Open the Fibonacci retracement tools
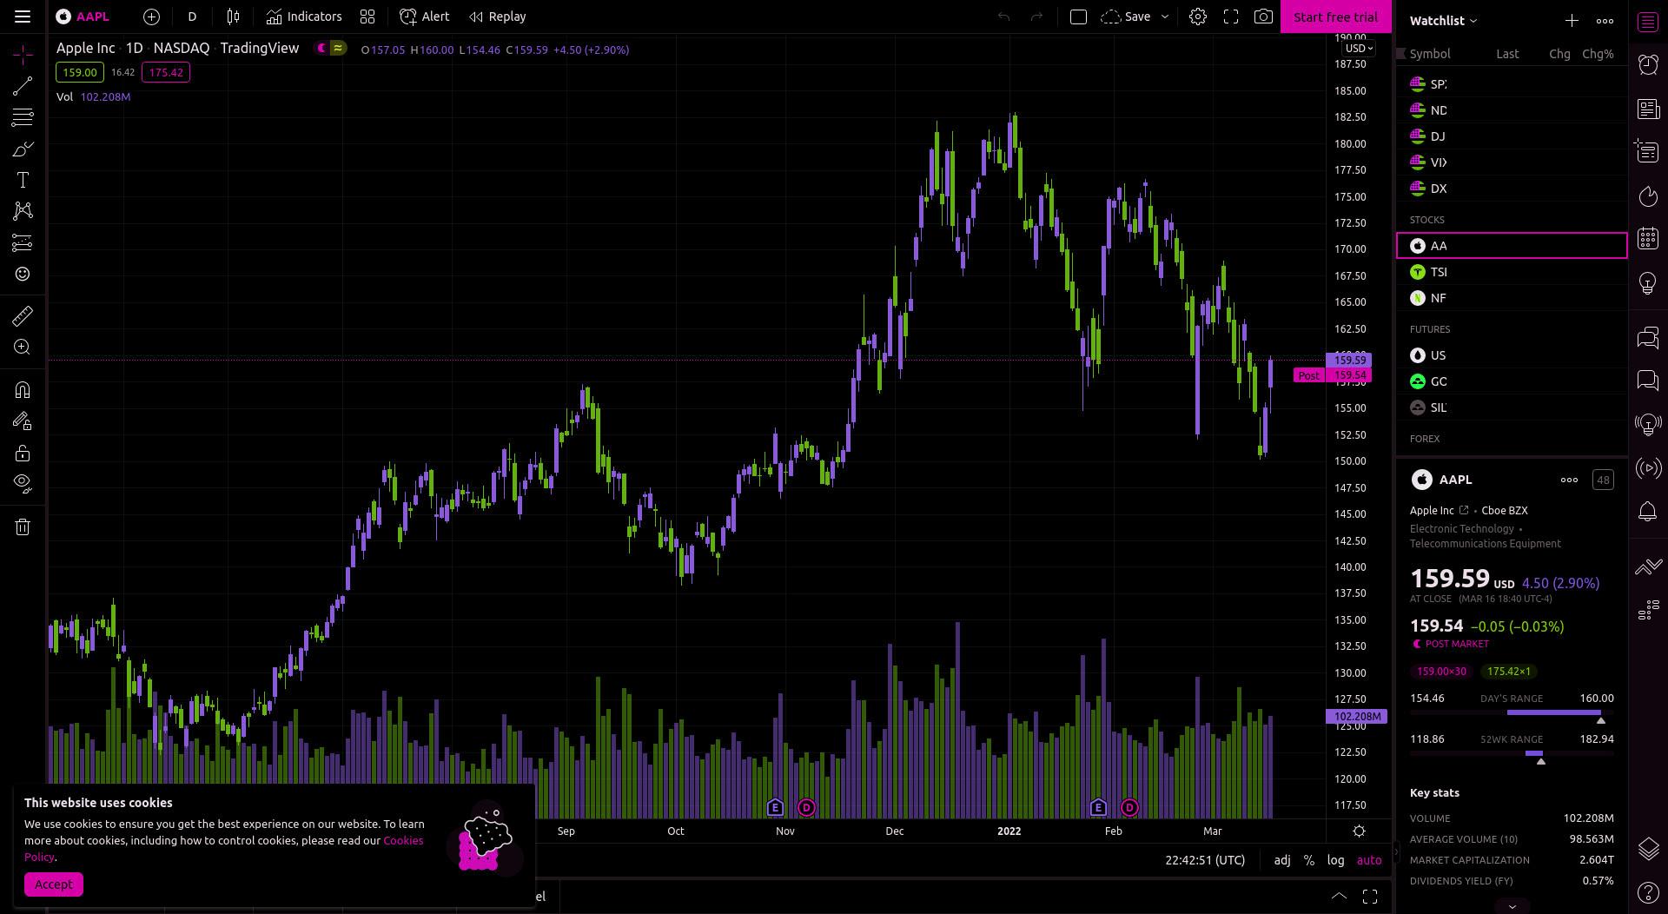Viewport: 1668px width, 914px height. click(x=23, y=117)
